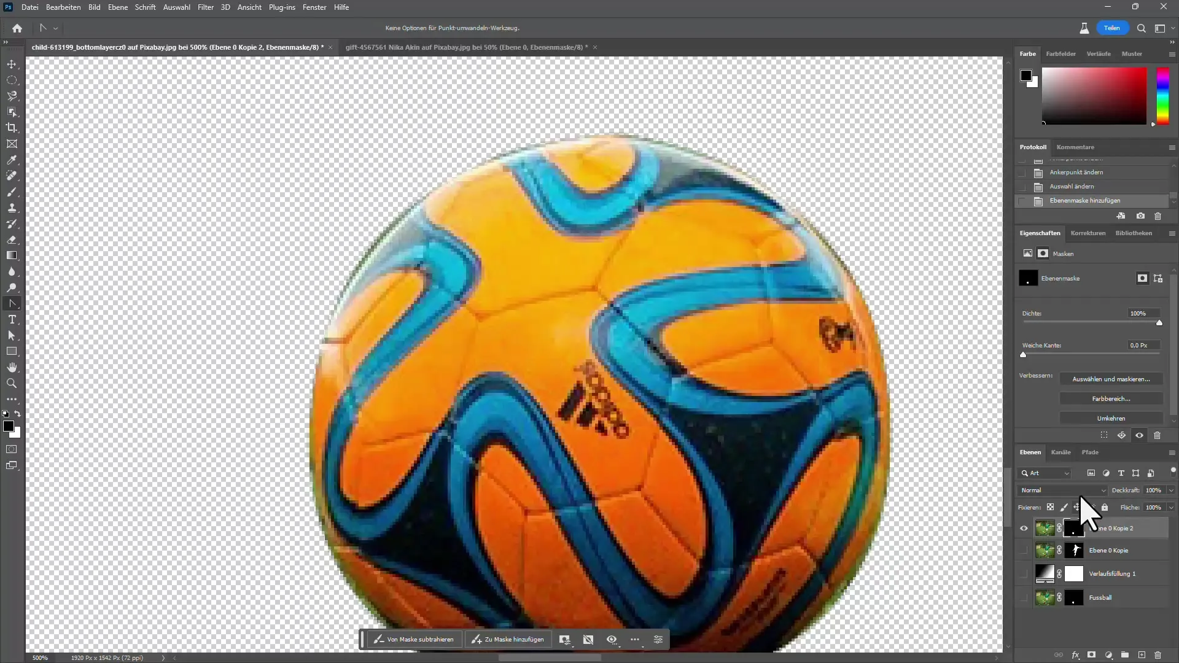This screenshot has height=663, width=1179.
Task: Toggle lock all padlock icon
Action: tap(1105, 508)
